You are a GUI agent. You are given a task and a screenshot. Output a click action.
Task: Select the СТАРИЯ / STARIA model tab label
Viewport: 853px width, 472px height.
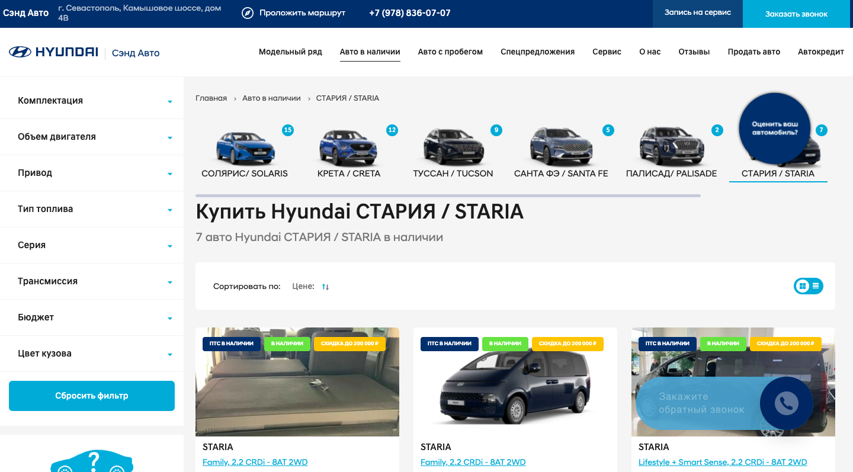(778, 174)
